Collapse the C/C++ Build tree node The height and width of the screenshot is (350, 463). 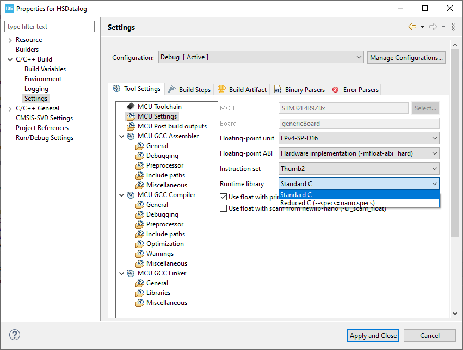click(10, 59)
